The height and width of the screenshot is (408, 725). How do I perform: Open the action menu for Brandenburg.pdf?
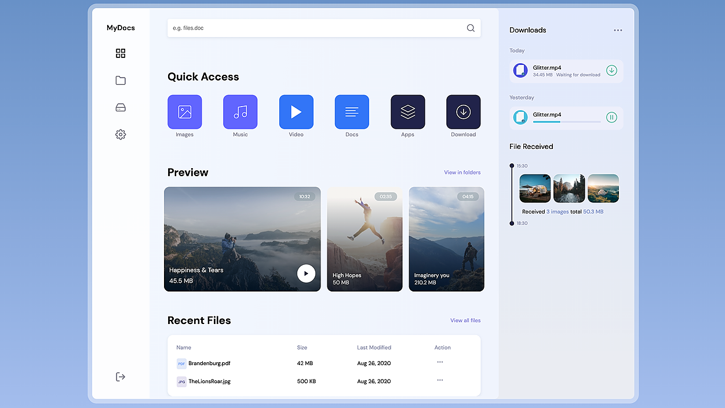pos(439,363)
